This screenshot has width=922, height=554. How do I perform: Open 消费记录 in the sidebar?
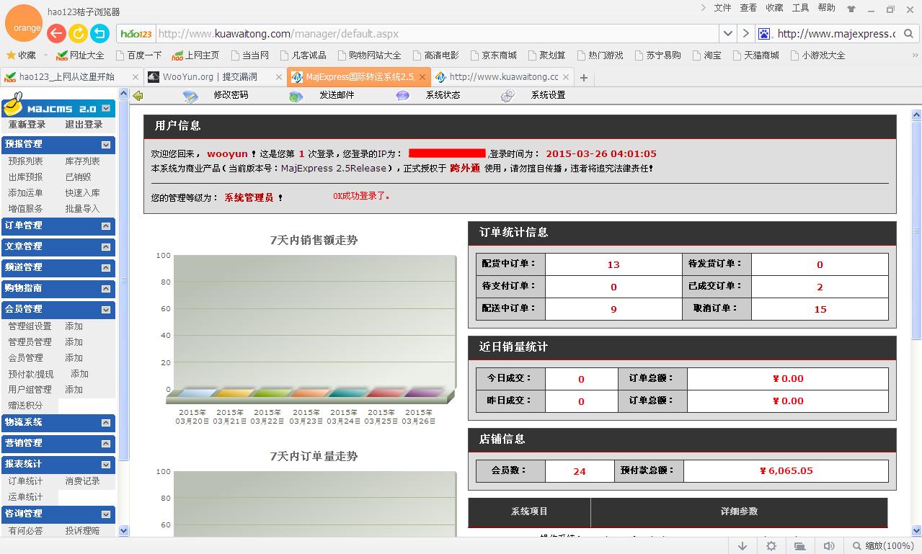click(x=82, y=481)
